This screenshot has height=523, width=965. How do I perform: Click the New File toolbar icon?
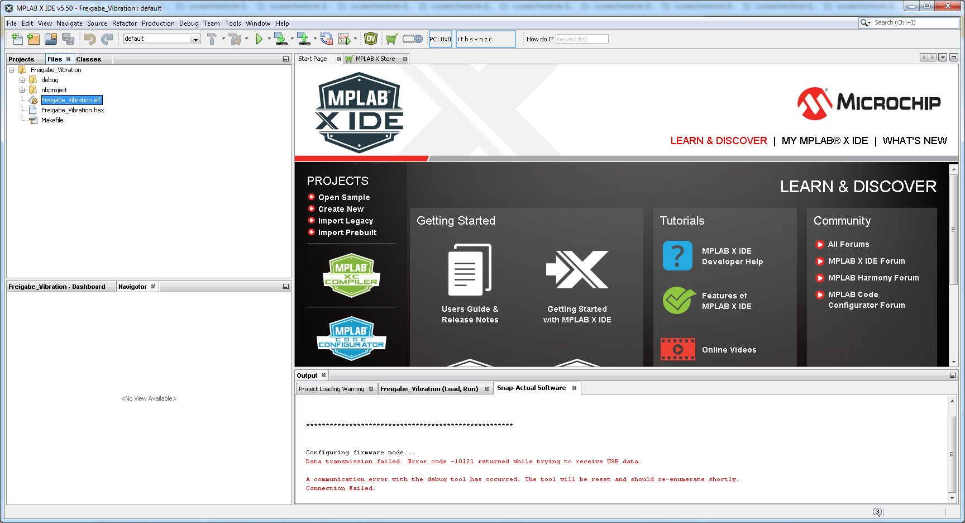click(17, 39)
